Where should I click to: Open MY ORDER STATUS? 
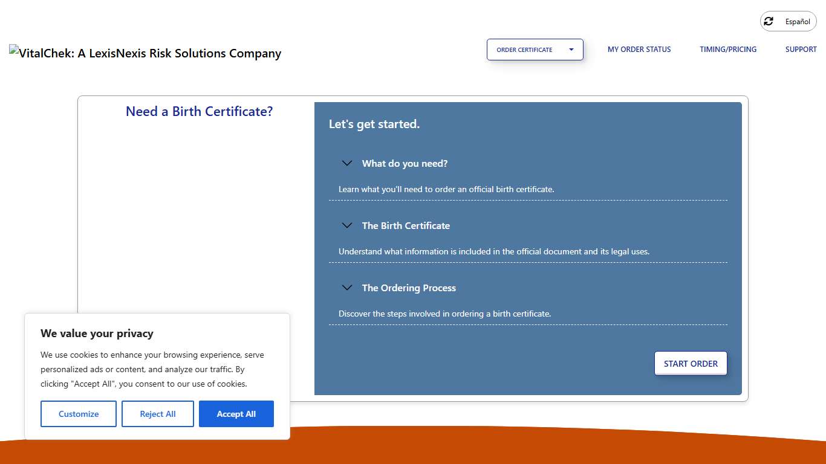click(x=639, y=50)
